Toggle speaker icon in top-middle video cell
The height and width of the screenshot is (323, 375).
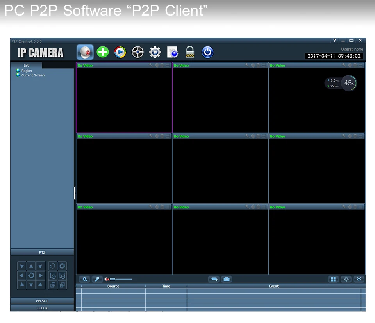tap(253, 65)
